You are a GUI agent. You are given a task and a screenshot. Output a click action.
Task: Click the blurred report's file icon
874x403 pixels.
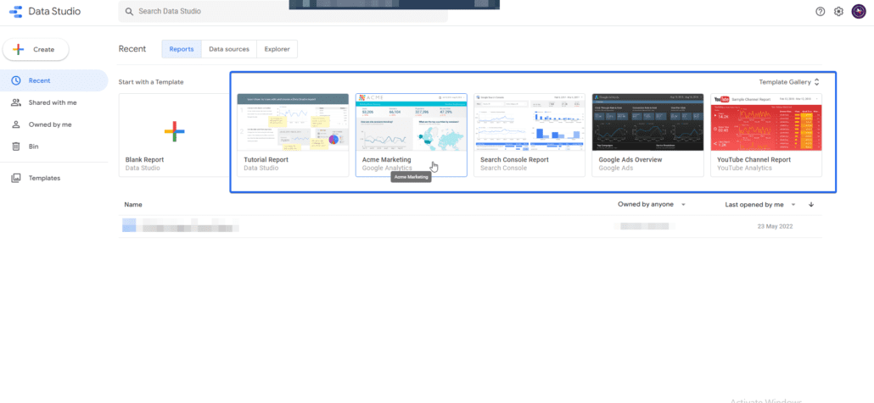click(129, 226)
